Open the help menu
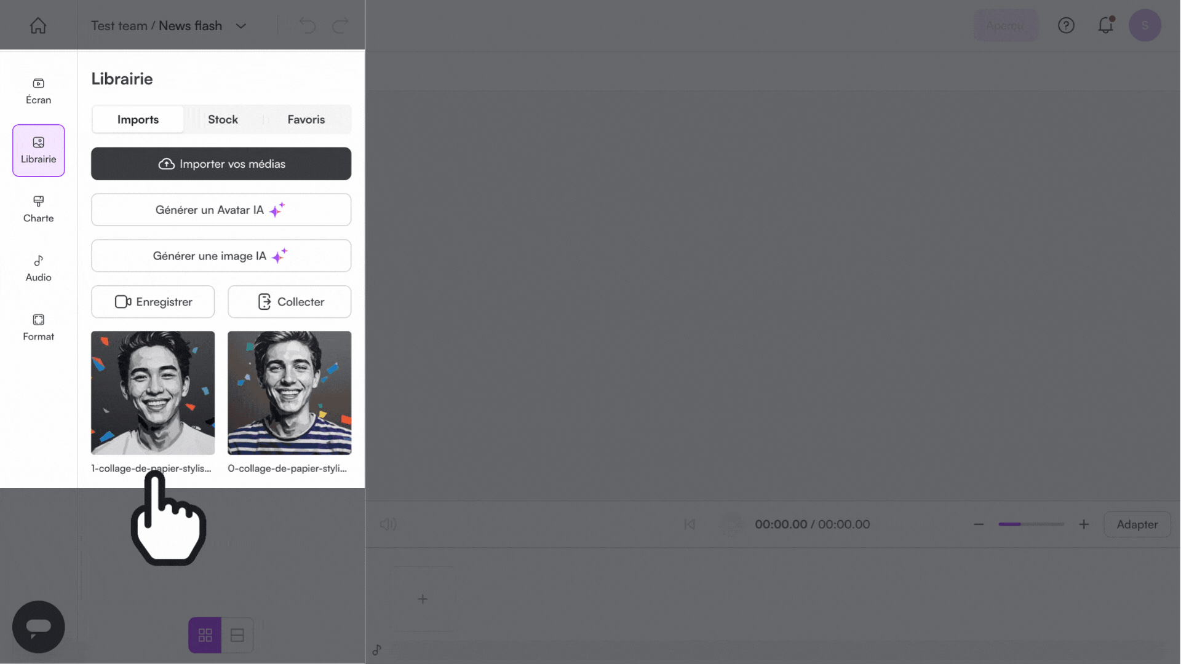 1066,25
